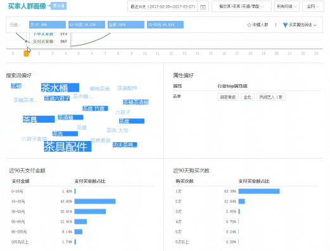Click the 功夫茶具... search word
Screen dimensions: 330x251
coord(125,145)
